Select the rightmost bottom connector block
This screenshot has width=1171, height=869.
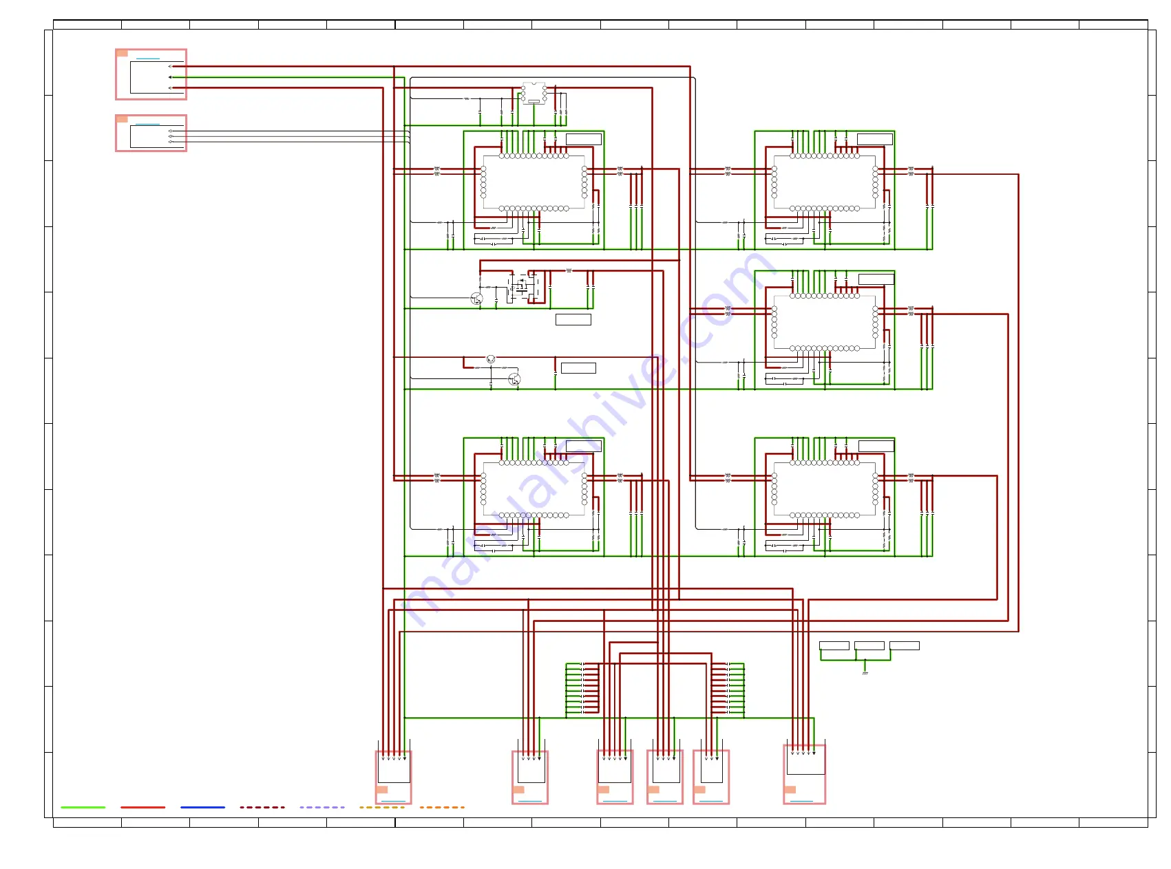[x=804, y=774]
